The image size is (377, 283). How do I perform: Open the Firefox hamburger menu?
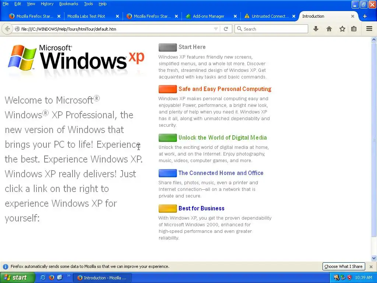(369, 29)
